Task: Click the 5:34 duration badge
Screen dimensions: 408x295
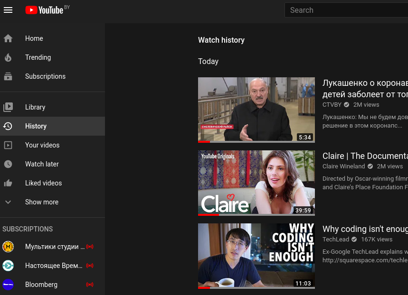Action: click(x=305, y=137)
